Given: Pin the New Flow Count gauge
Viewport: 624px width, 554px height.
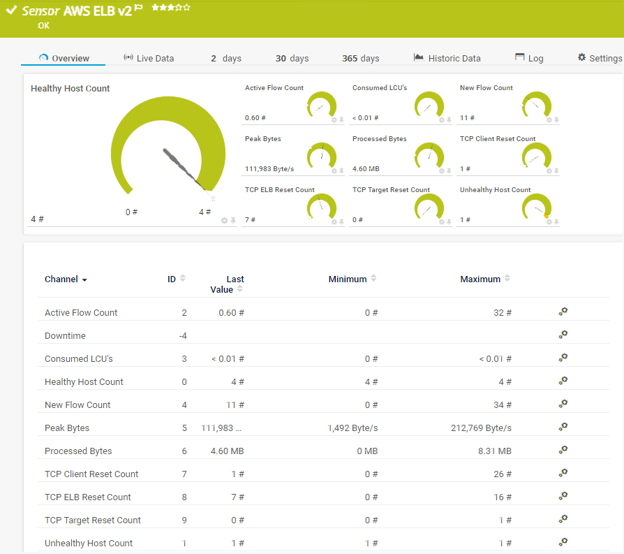Looking at the screenshot, I should [x=556, y=120].
